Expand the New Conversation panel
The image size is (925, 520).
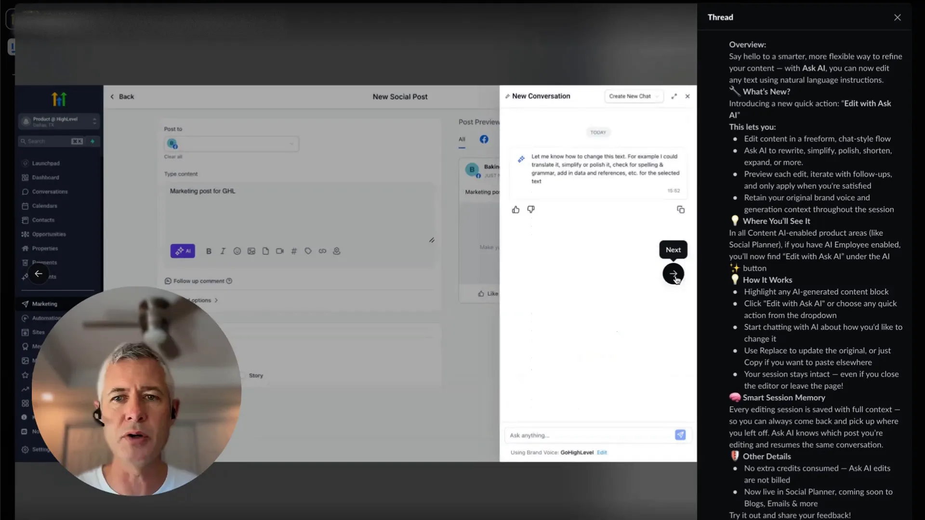click(674, 96)
